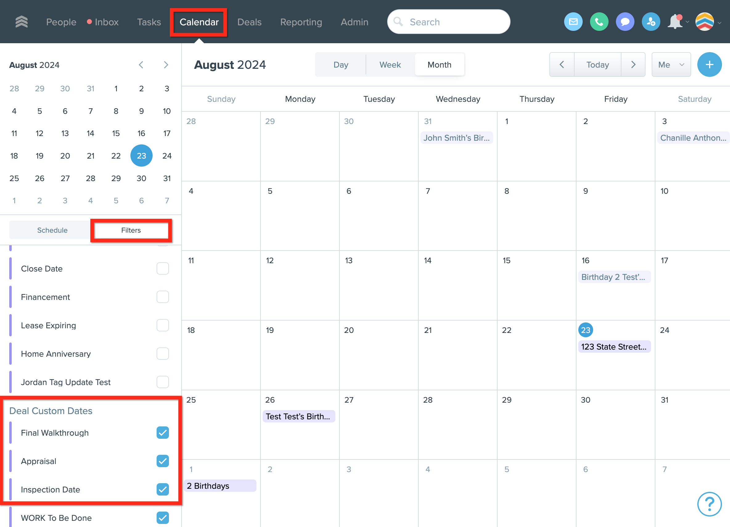This screenshot has height=527, width=730.
Task: Check the Lease Expiring filter
Action: [162, 325]
